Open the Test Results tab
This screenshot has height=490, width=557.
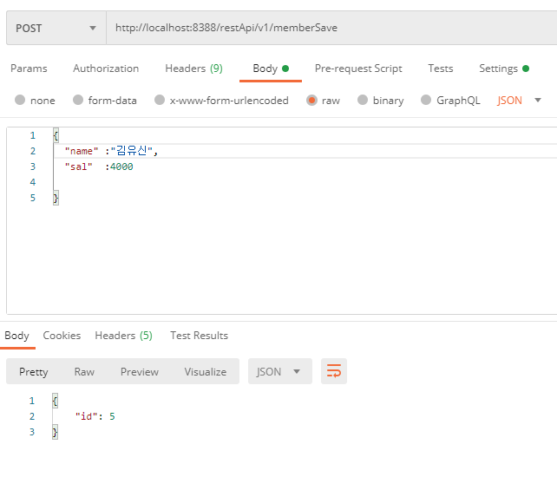(x=199, y=335)
